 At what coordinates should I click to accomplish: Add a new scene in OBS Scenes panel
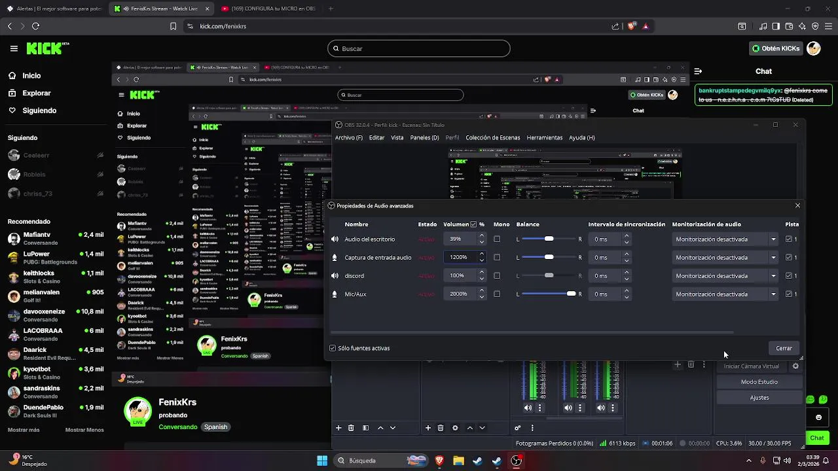pyautogui.click(x=338, y=428)
